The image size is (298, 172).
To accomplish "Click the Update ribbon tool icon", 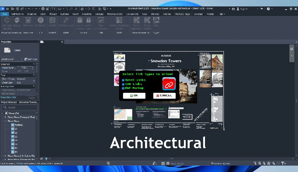I will point(17,20).
